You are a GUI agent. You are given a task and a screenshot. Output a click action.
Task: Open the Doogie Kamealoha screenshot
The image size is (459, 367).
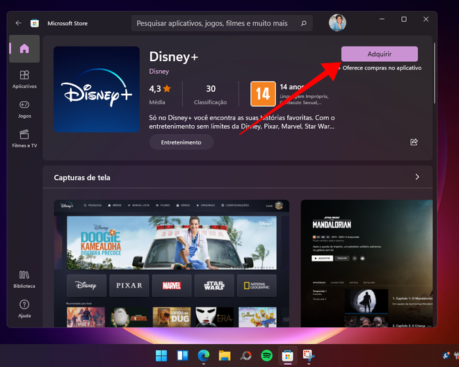pos(172,263)
